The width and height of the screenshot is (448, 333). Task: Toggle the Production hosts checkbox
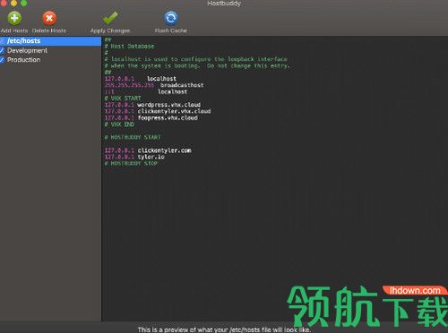[x=2, y=60]
